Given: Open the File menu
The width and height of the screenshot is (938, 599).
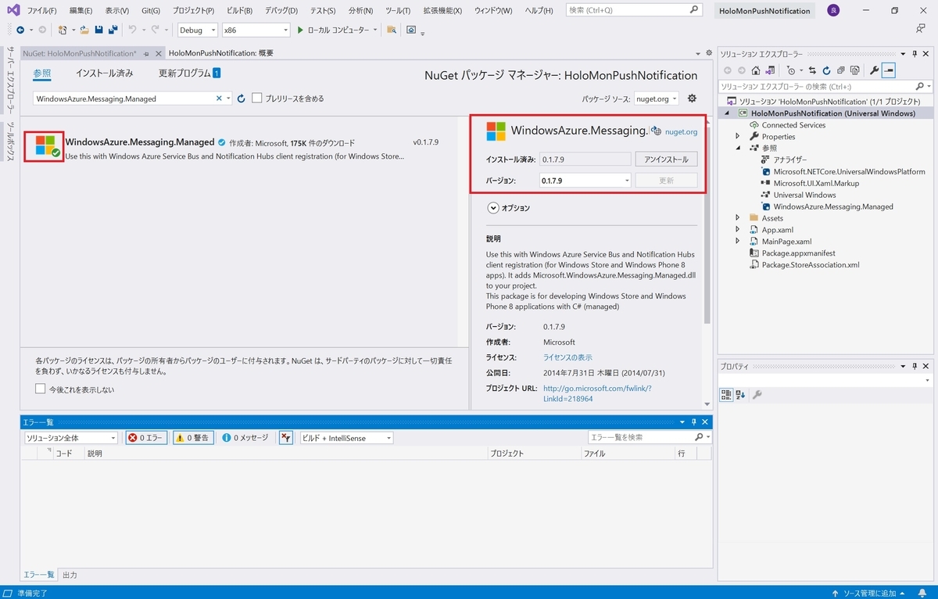Looking at the screenshot, I should pos(41,11).
